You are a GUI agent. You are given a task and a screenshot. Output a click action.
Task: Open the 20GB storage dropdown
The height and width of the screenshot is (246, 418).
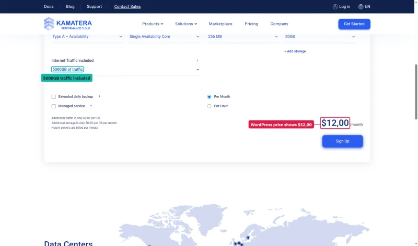click(x=320, y=37)
